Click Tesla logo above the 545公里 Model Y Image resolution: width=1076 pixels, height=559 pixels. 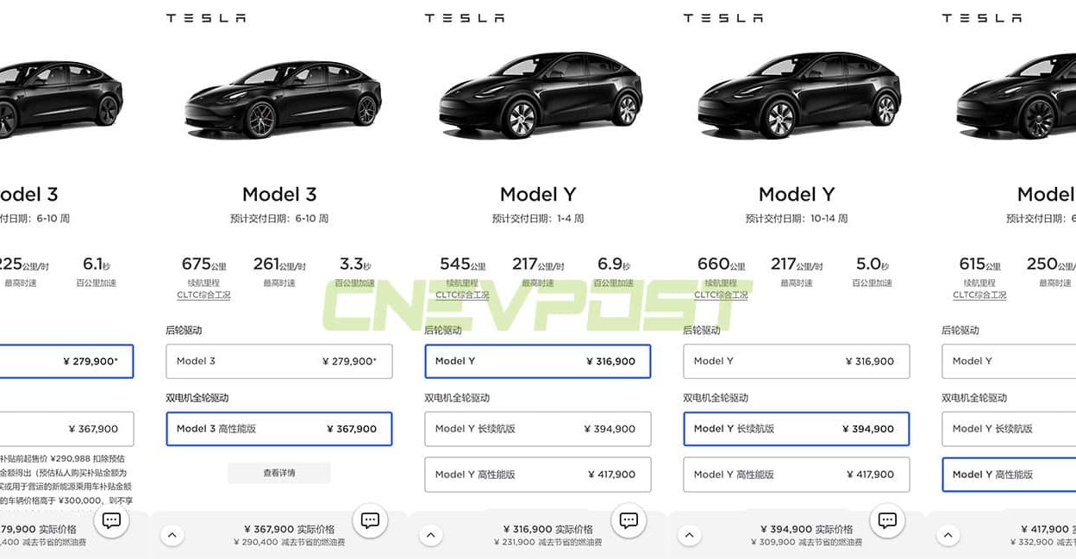[x=464, y=18]
